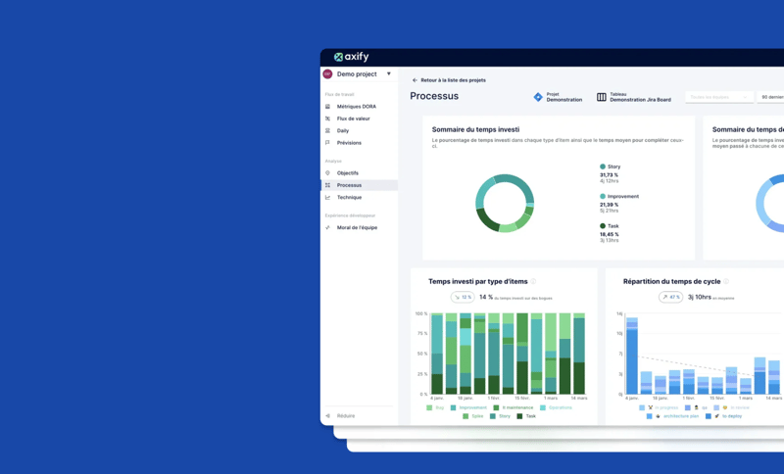Open the 90 derniers jours period dropdown
Image resolution: width=784 pixels, height=474 pixels.
[772, 97]
